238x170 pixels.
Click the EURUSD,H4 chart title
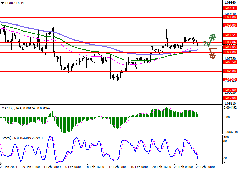(15, 3)
